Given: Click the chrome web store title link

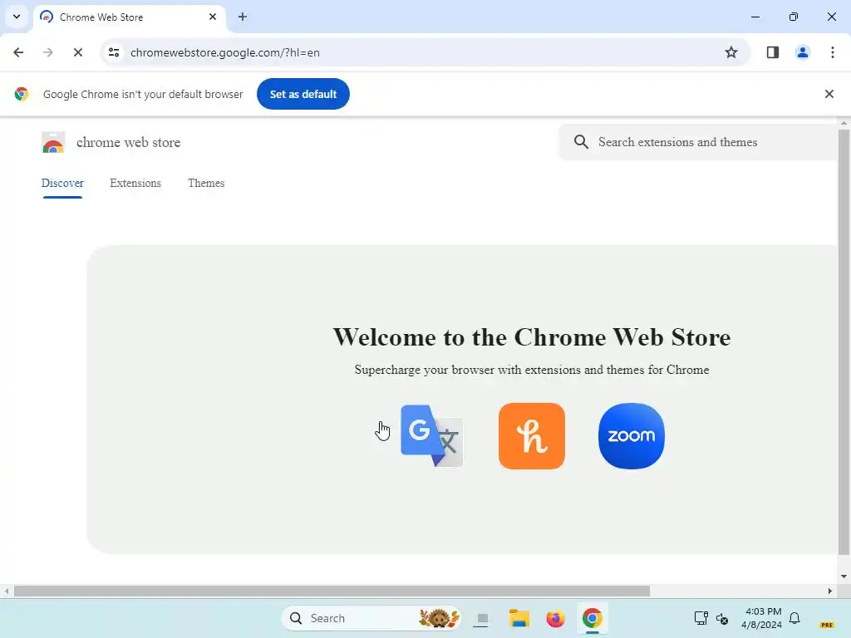Looking at the screenshot, I should tap(128, 142).
